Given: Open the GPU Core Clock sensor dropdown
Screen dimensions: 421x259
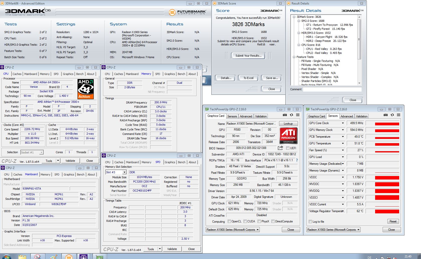Looking at the screenshot, I should (x=343, y=123).
